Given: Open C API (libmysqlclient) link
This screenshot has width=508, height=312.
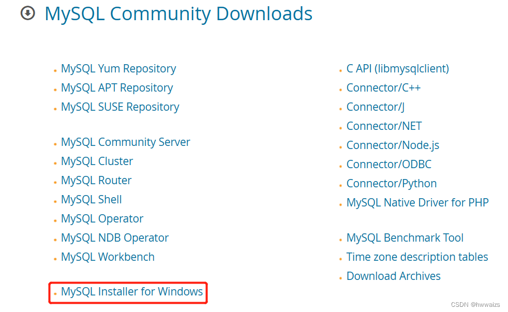Looking at the screenshot, I should pos(398,69).
